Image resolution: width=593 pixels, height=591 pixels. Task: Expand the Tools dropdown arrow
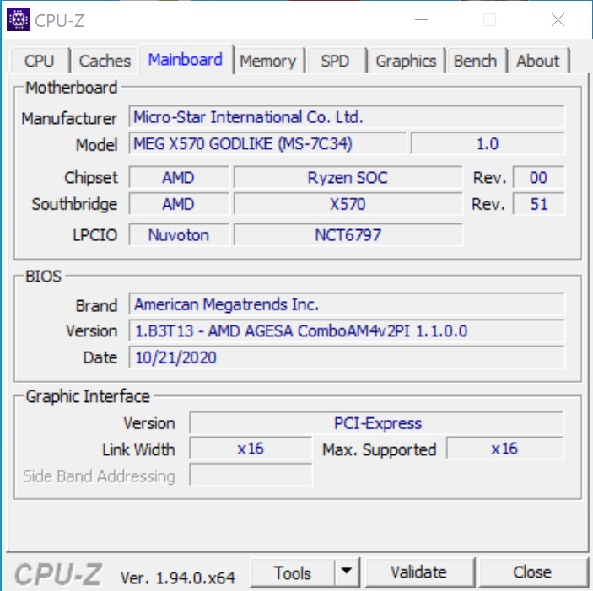click(346, 572)
